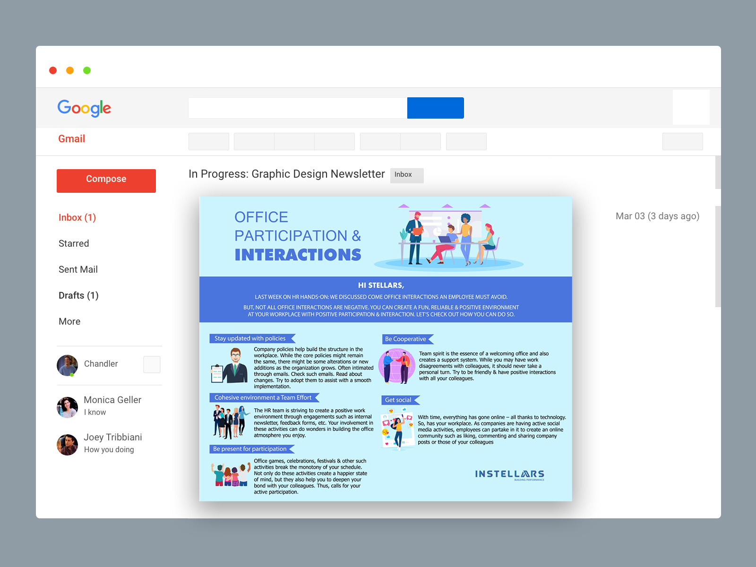Open the pagination dropdown at toolbar's right end
Image resolution: width=756 pixels, height=567 pixels.
tap(682, 141)
